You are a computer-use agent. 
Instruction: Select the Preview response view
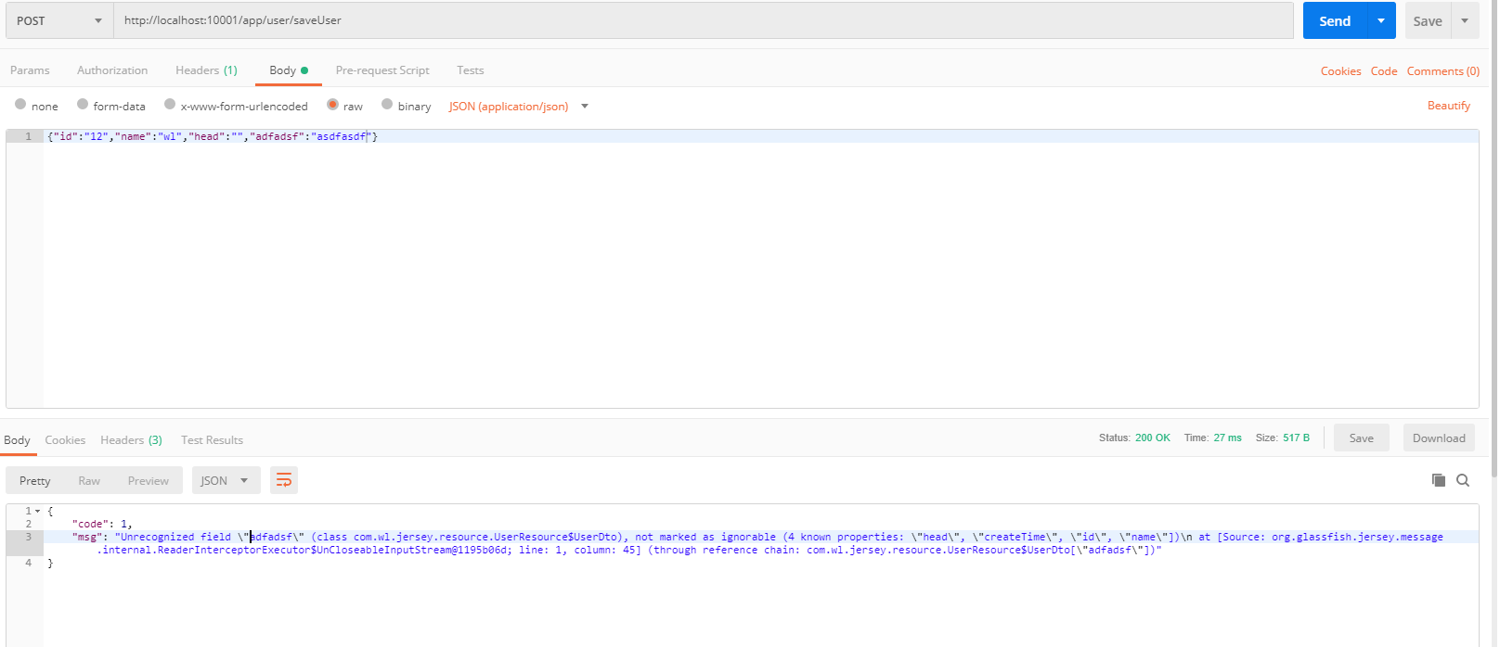pyautogui.click(x=149, y=480)
